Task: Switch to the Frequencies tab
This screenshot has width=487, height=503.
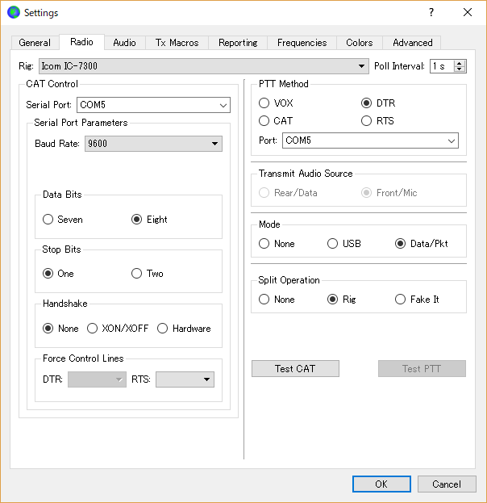Action: coord(302,43)
